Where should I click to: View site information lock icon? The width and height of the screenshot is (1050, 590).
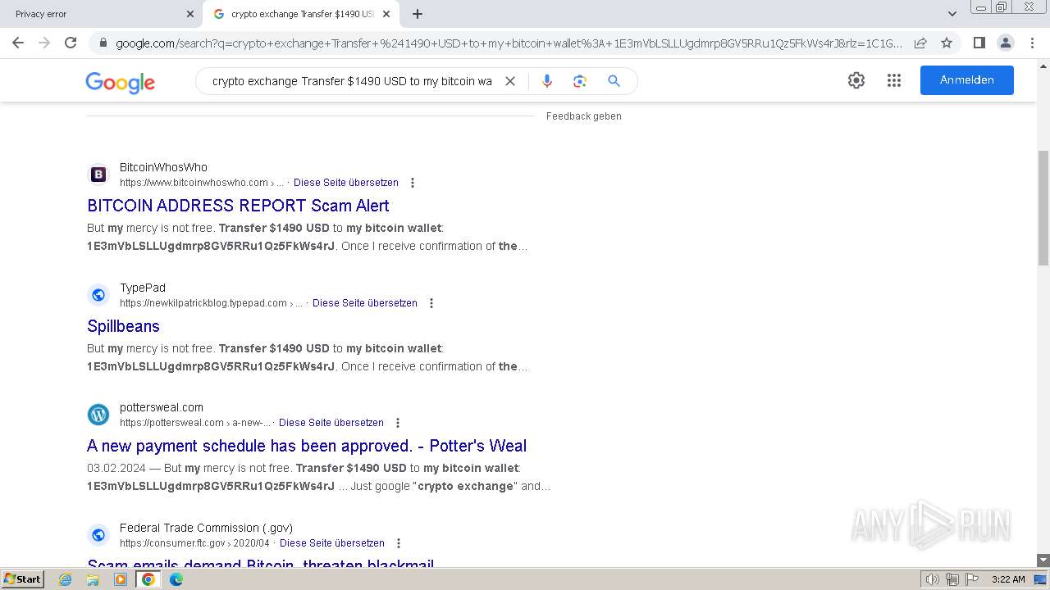click(x=103, y=43)
